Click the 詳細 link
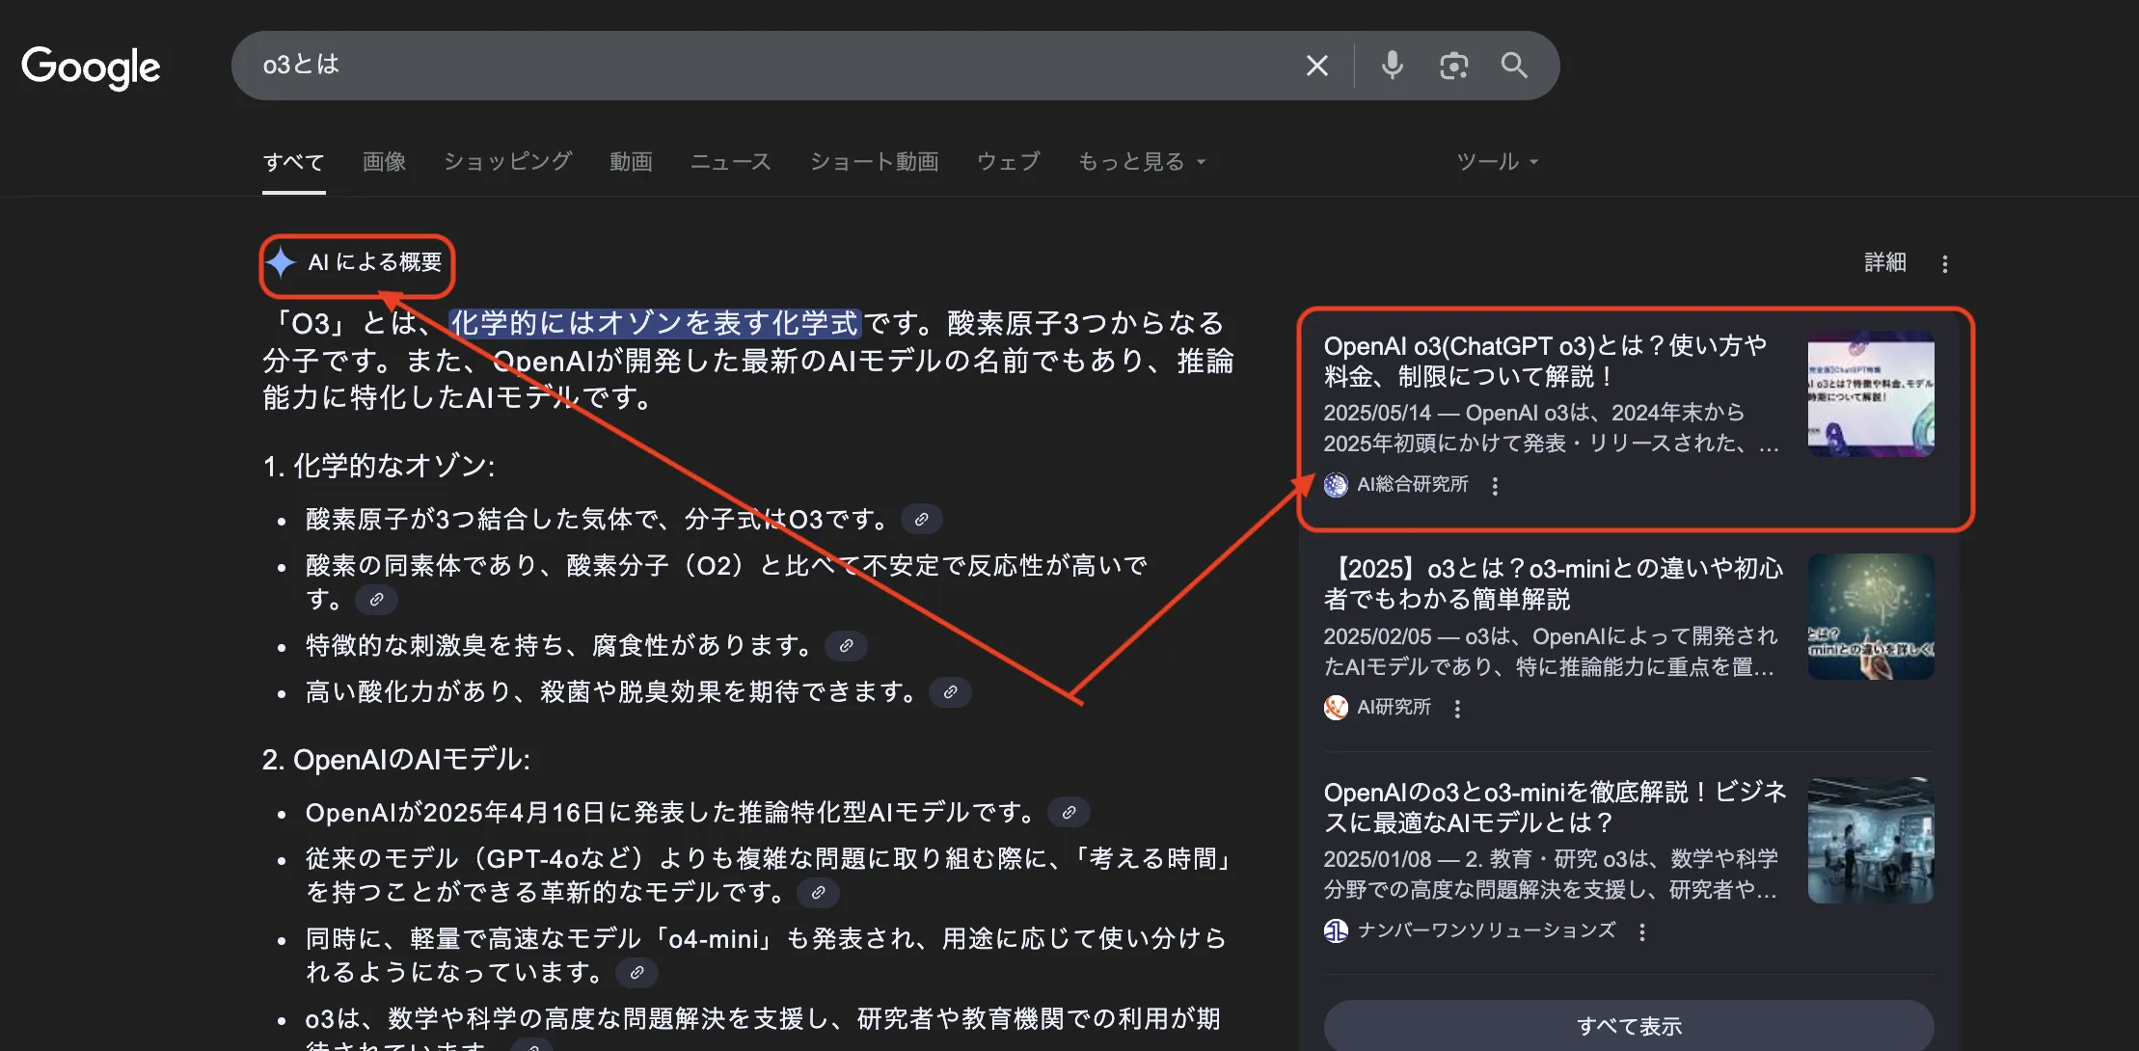 [1884, 262]
